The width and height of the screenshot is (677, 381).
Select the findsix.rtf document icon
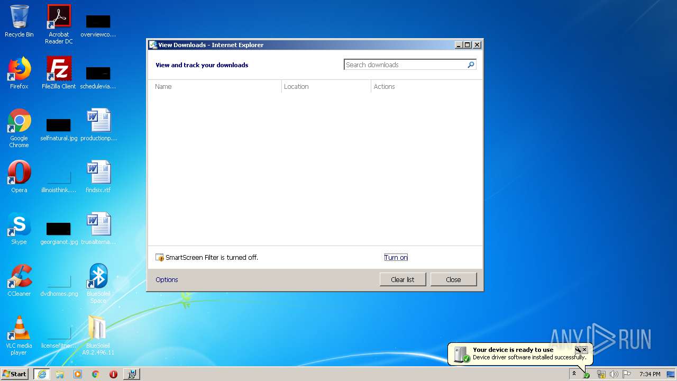click(98, 177)
